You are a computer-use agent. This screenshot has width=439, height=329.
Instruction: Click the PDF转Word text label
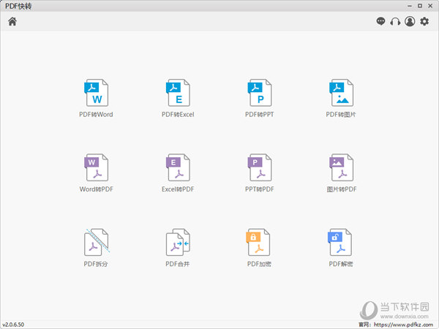pyautogui.click(x=96, y=115)
